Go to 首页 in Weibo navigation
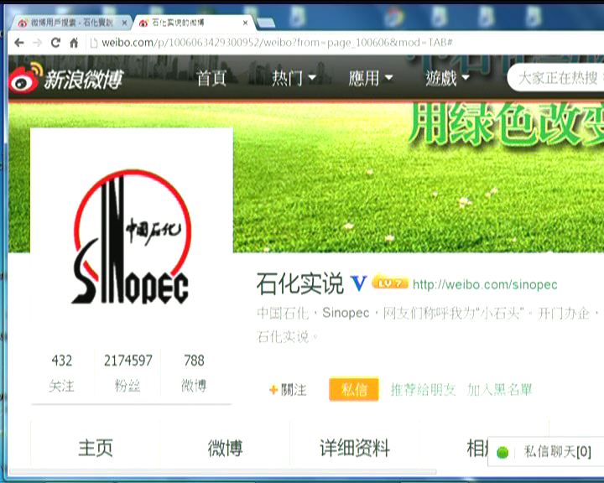 [x=211, y=78]
